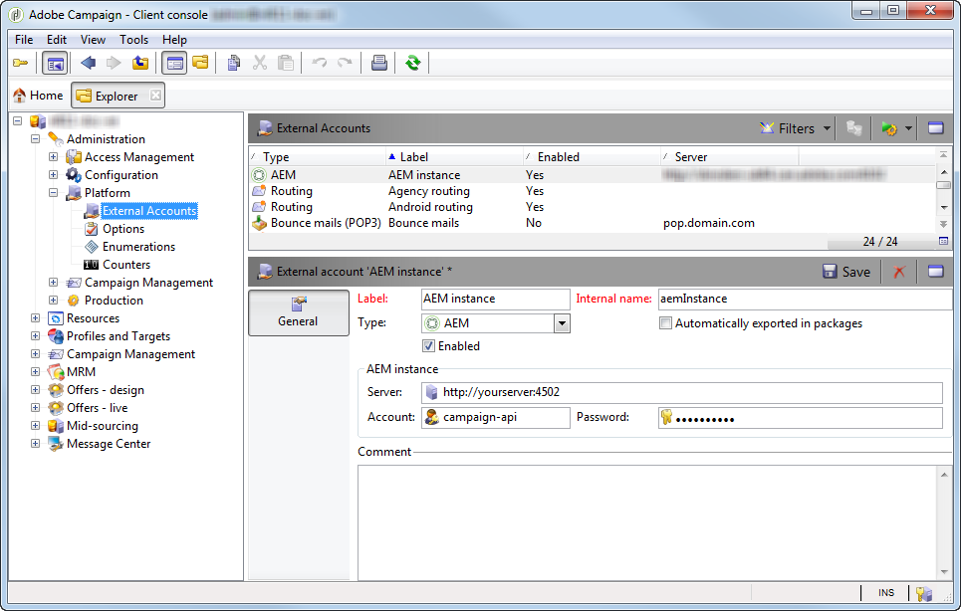Click the General tab button
This screenshot has height=611, width=961.
[x=298, y=312]
